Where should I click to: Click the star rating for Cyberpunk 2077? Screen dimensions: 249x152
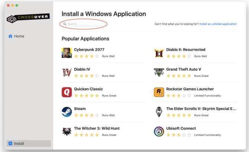point(87,56)
